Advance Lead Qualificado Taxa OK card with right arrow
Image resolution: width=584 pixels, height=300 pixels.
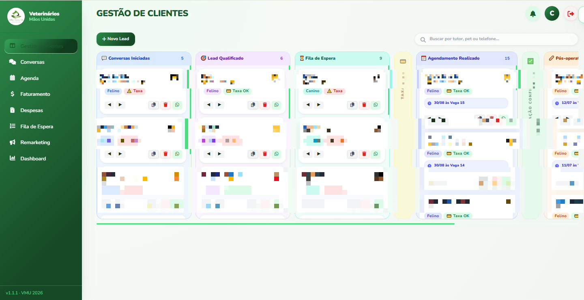219,105
